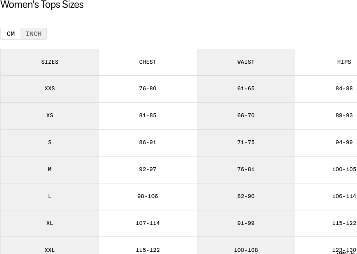Switch size units to INCH
The height and width of the screenshot is (254, 357).
33,34
